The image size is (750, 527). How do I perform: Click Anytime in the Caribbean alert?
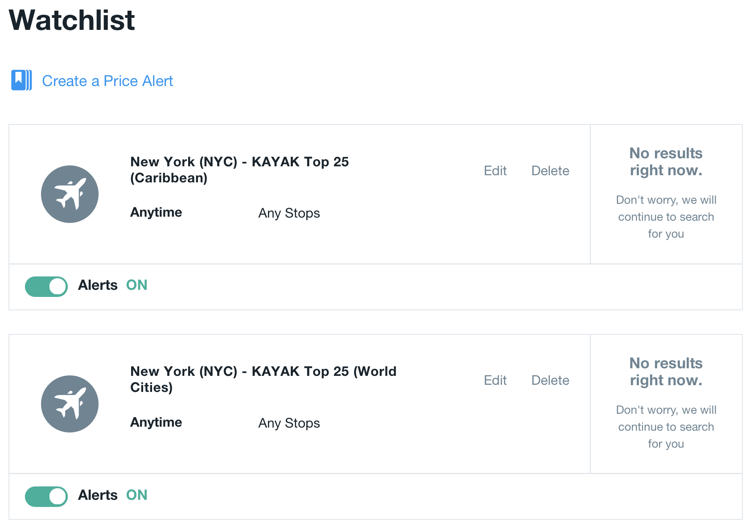pyautogui.click(x=156, y=213)
